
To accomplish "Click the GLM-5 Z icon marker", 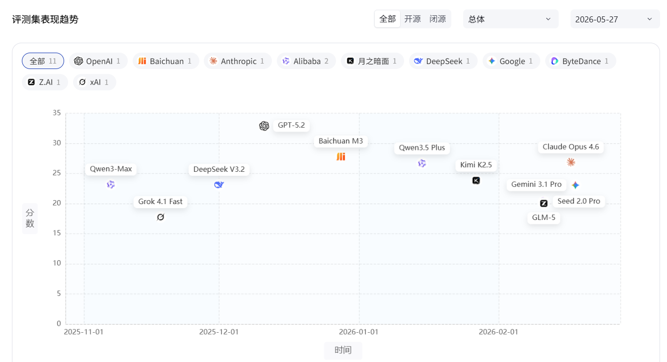I will [x=544, y=203].
